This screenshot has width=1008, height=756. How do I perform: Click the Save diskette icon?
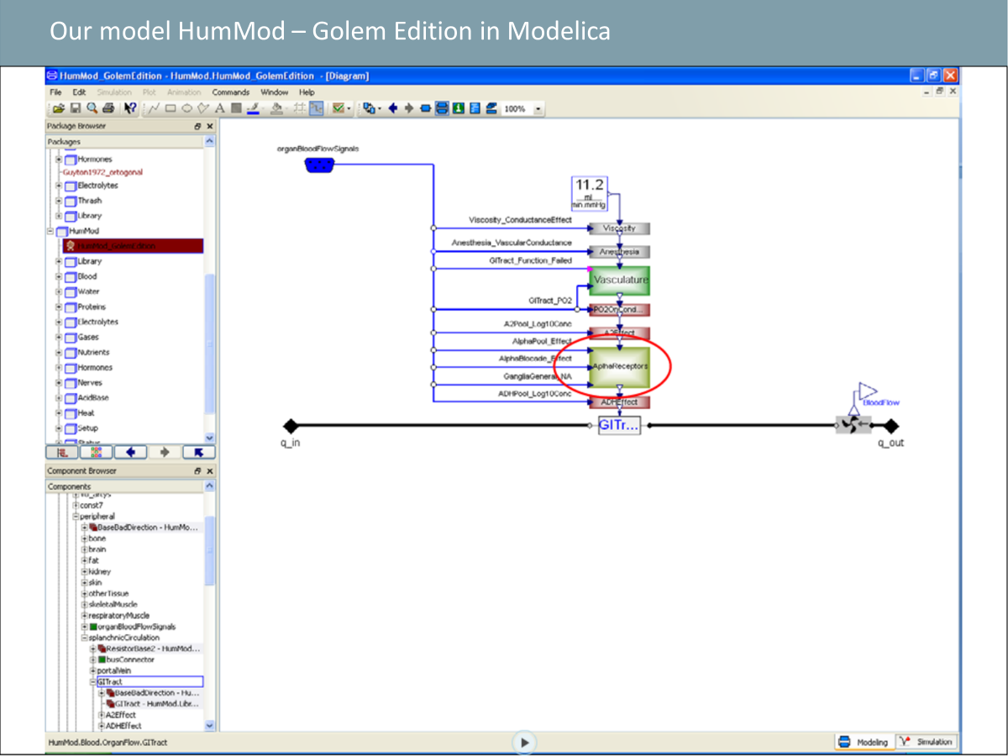coord(75,108)
